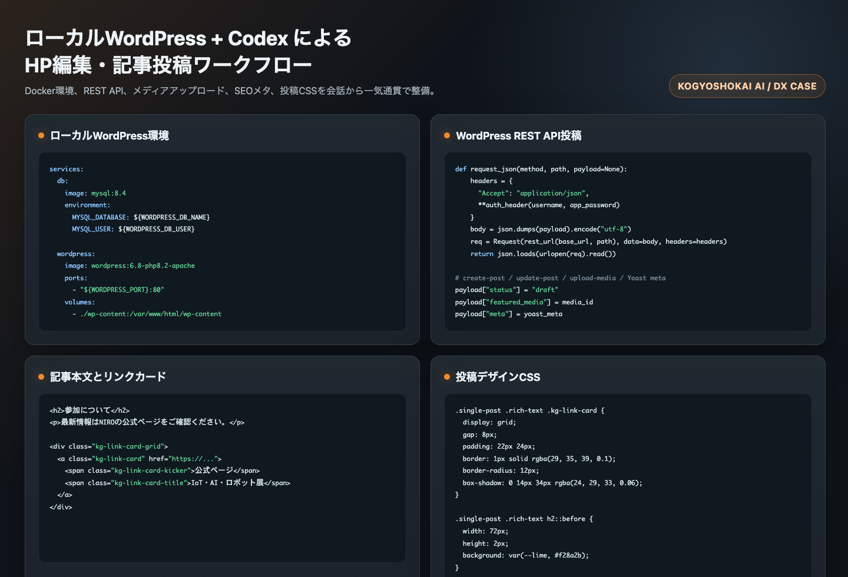Click the headers = { line

tap(492, 181)
